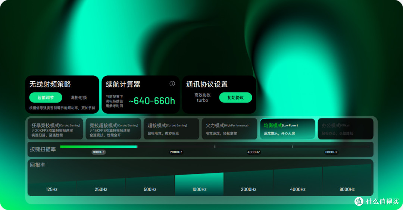Switch to 办公模式 Office card
Viewport: 403px width, 210px height.
click(x=346, y=129)
